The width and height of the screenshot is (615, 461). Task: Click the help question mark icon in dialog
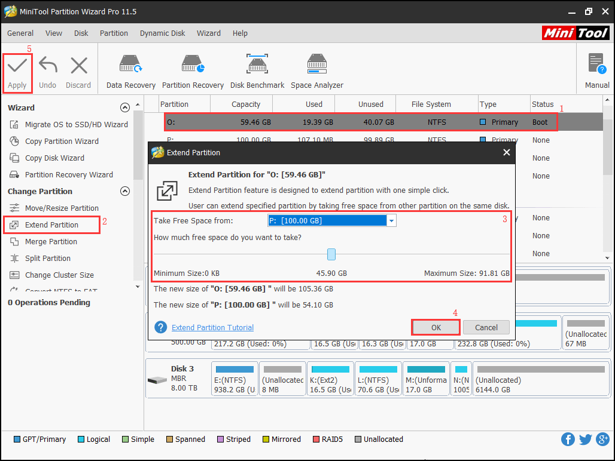160,327
